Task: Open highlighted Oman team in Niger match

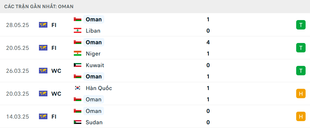Action: point(94,42)
